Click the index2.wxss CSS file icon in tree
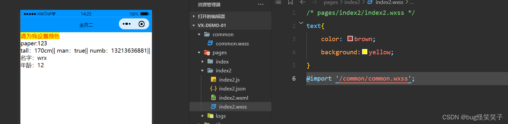Screen dimensions: 508x124 (x=213, y=107)
